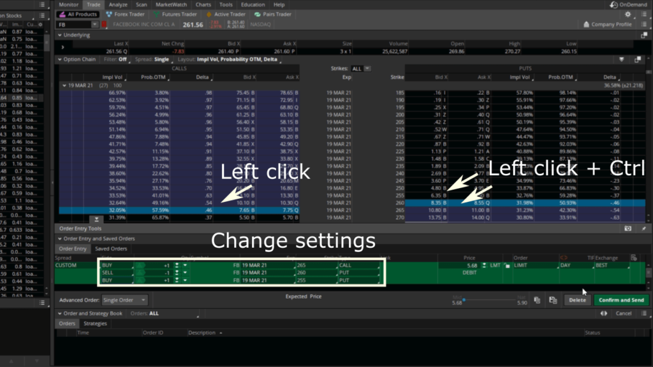Delete the current order
The width and height of the screenshot is (653, 367).
click(577, 300)
